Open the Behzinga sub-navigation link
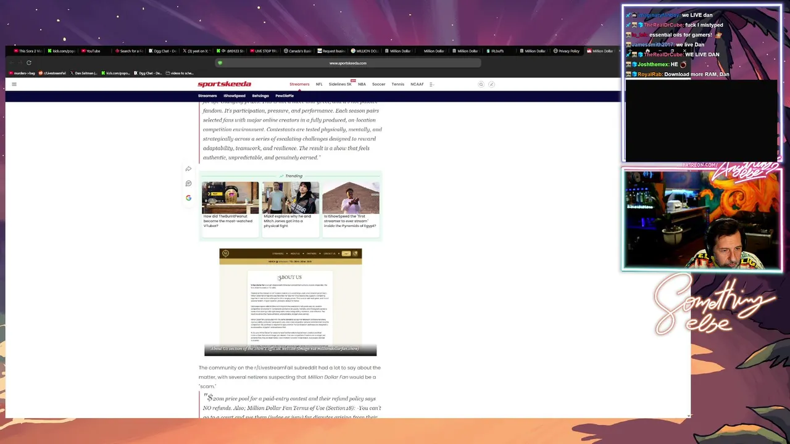This screenshot has height=444, width=790. 260,96
